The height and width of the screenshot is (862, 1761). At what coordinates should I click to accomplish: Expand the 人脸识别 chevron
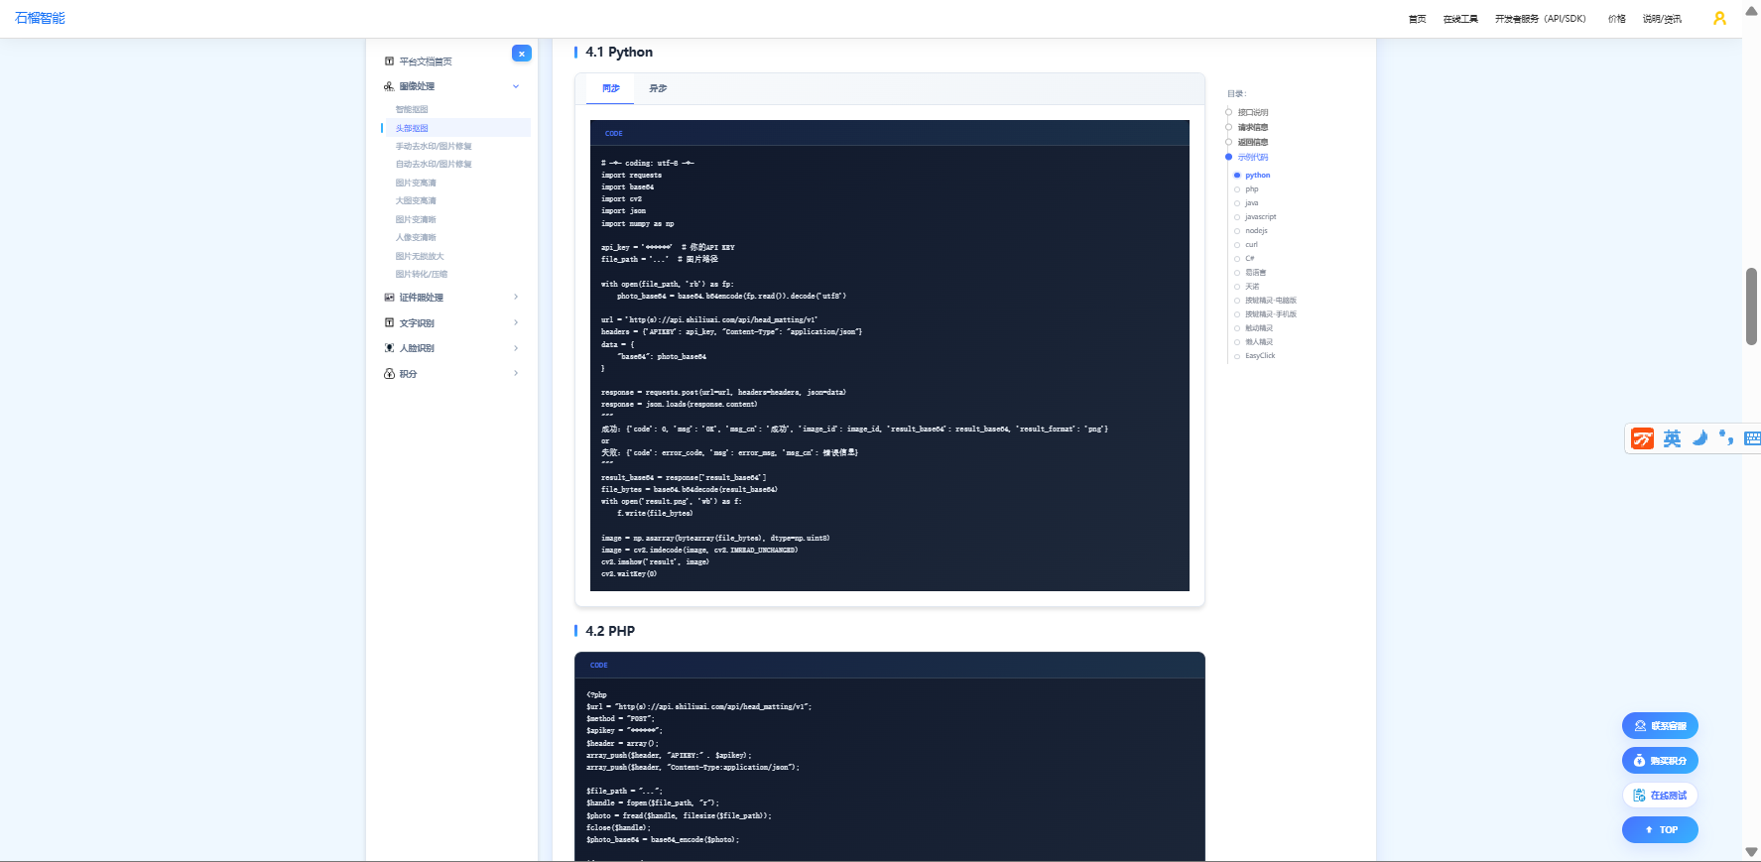516,348
